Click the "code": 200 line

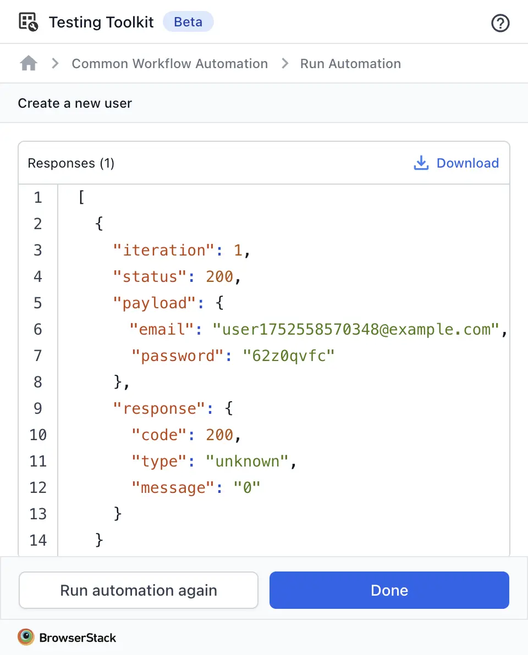point(186,435)
